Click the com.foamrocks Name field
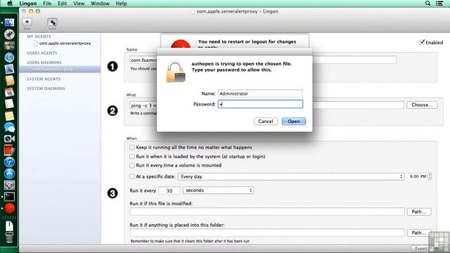This screenshot has width=450, height=253. pyautogui.click(x=263, y=60)
